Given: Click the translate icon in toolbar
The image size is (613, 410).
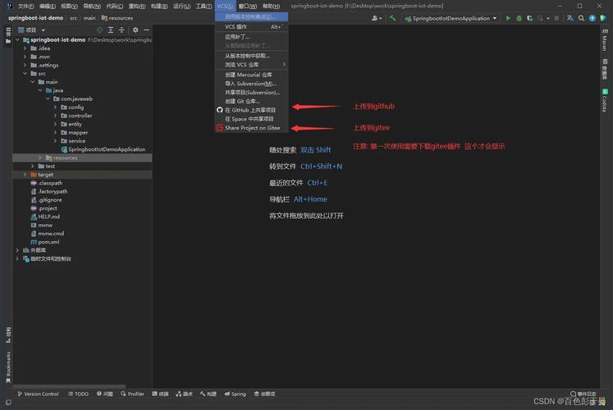Looking at the screenshot, I should (570, 18).
